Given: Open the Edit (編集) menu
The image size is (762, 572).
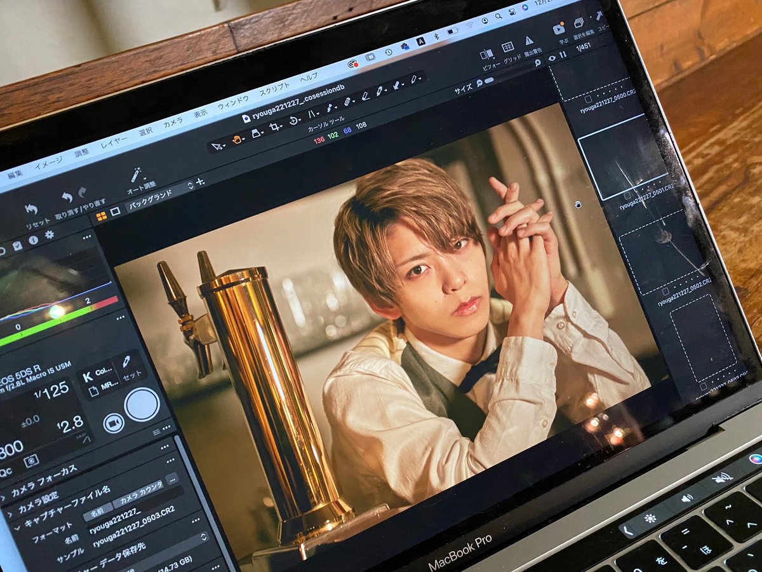Looking at the screenshot, I should click(15, 174).
